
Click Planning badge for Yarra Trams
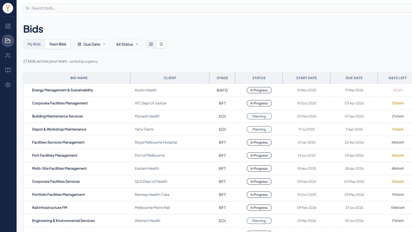[x=259, y=129]
